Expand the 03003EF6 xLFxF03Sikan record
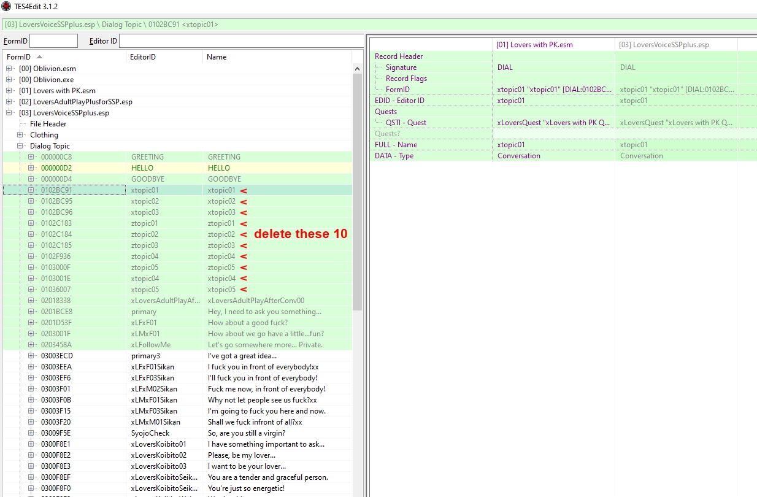Viewport: 757px width, 497px height. point(31,378)
